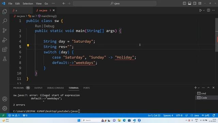The width and height of the screenshot is (218, 123).
Task: Go back with the navigation arrow
Action: point(64,3)
